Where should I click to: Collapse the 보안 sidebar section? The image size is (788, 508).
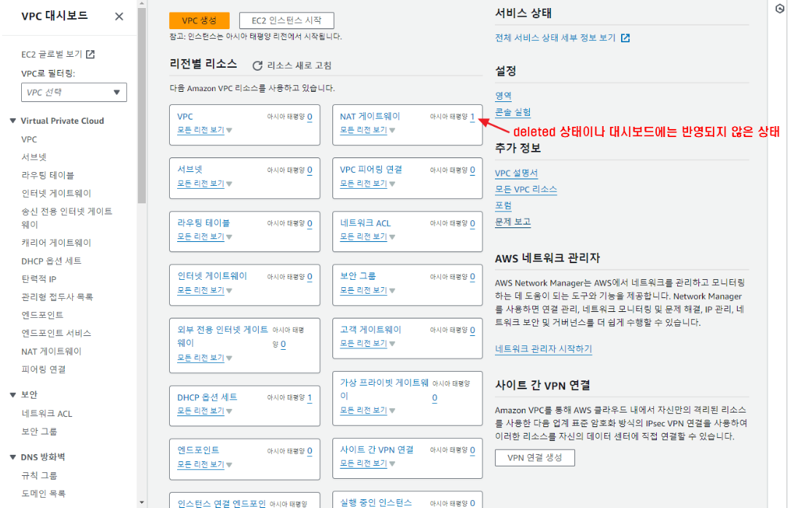[13, 395]
